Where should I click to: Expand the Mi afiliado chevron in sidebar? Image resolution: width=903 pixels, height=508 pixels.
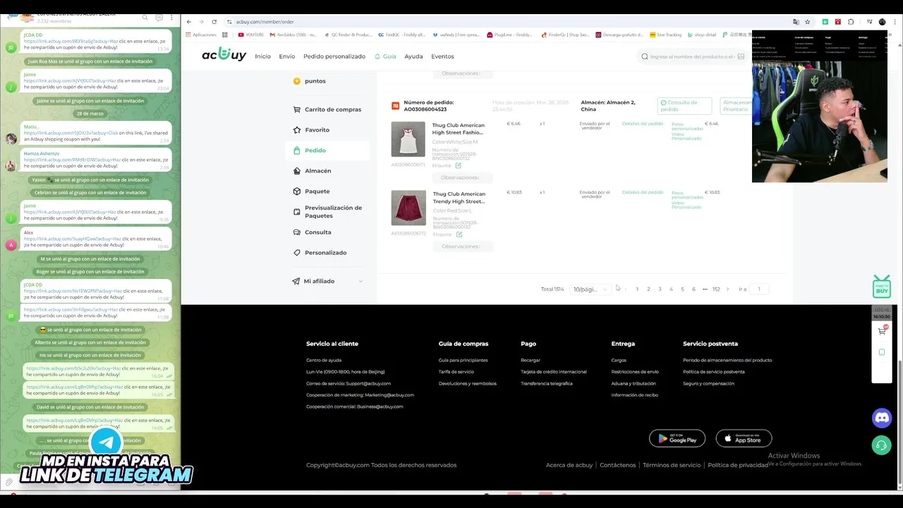point(360,282)
